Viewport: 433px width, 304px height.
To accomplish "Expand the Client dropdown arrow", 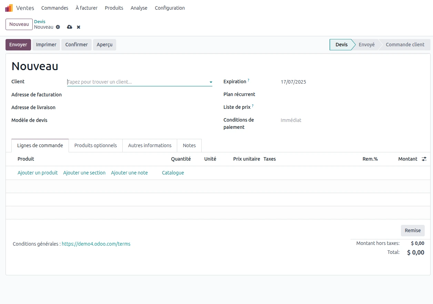I will point(211,82).
